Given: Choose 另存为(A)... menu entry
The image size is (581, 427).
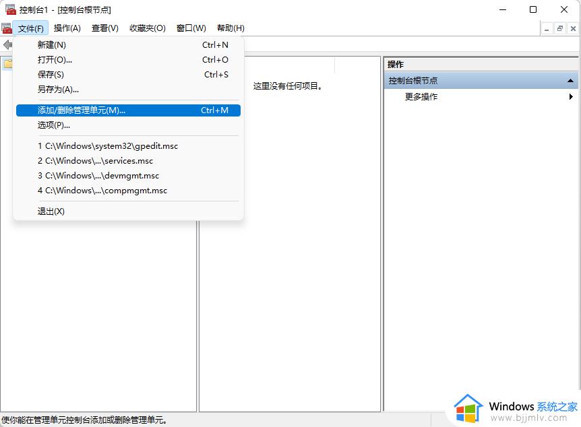Looking at the screenshot, I should tap(128, 90).
